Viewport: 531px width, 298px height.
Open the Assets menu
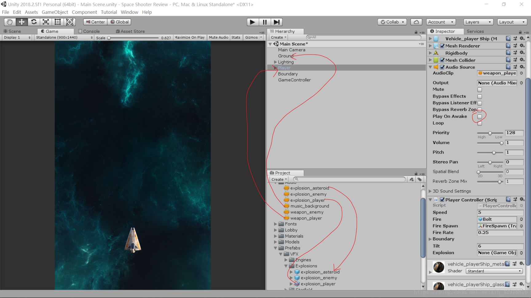[x=31, y=12]
